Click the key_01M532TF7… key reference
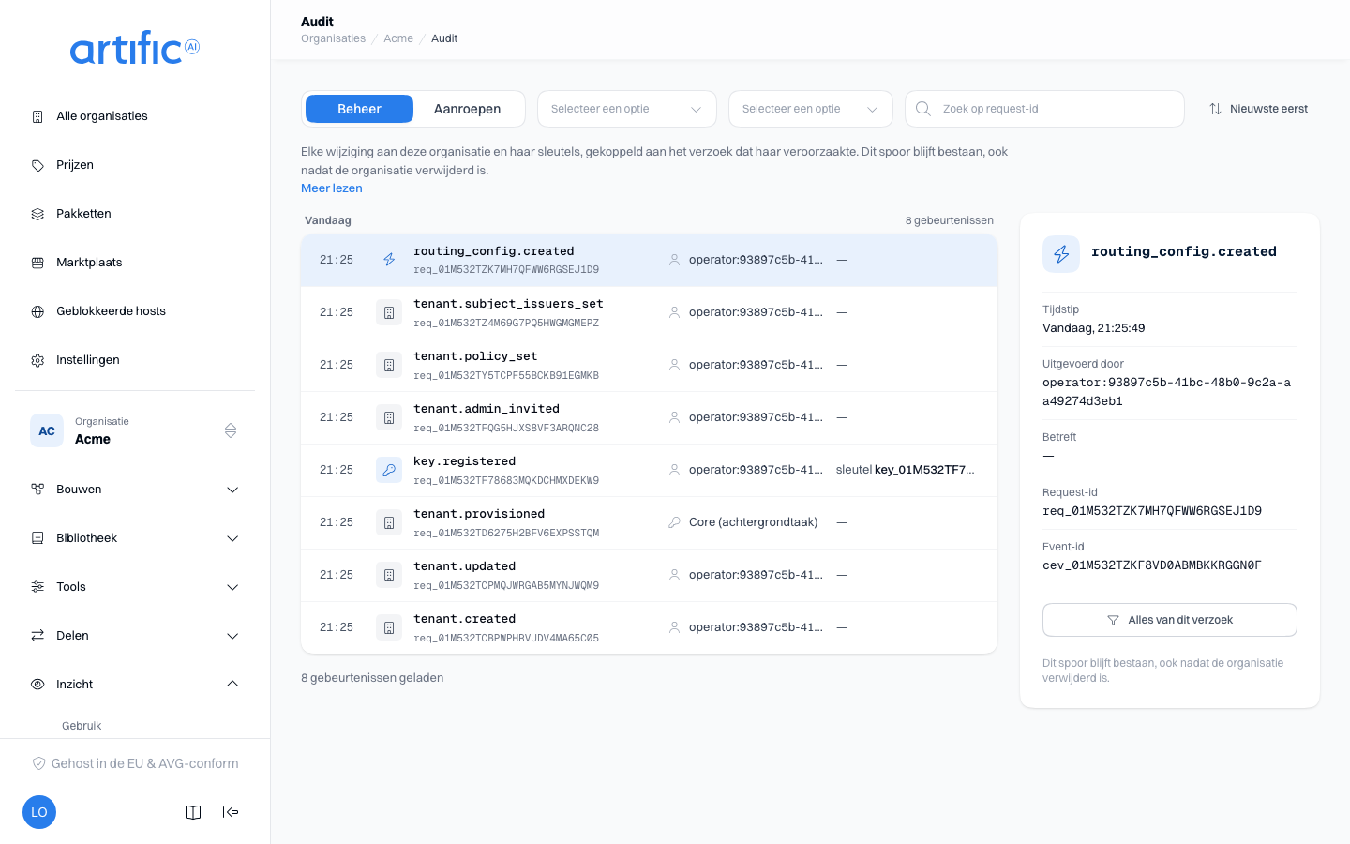This screenshot has height=844, width=1350. pos(924,470)
